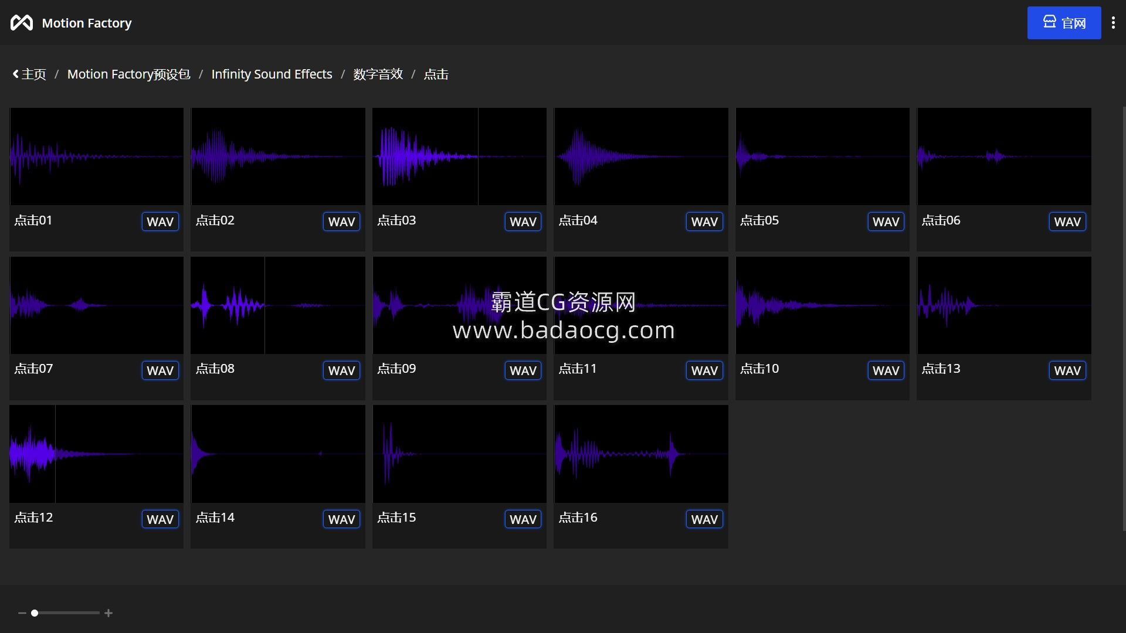This screenshot has height=633, width=1126.
Task: Click WAV badge on 点击08
Action: (341, 370)
